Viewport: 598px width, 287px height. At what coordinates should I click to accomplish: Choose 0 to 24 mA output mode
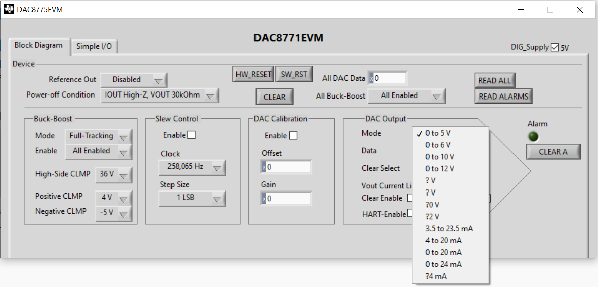click(451, 264)
